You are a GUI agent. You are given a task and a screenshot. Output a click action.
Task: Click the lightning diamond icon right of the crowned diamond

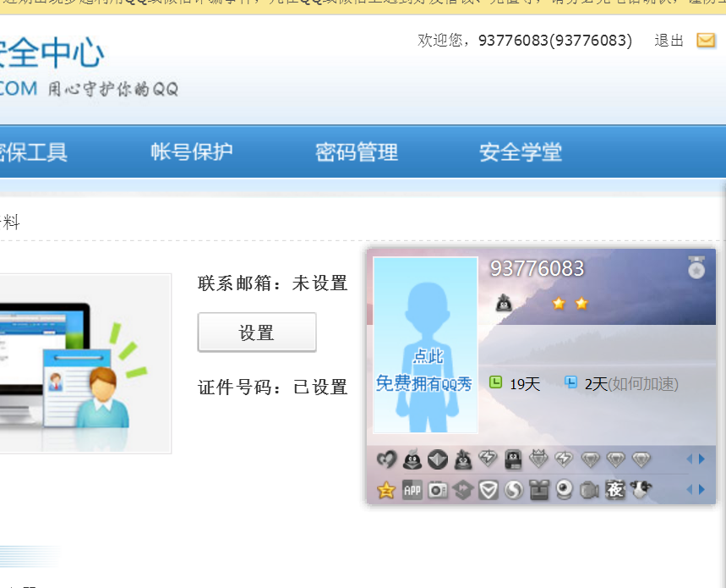pos(564,459)
